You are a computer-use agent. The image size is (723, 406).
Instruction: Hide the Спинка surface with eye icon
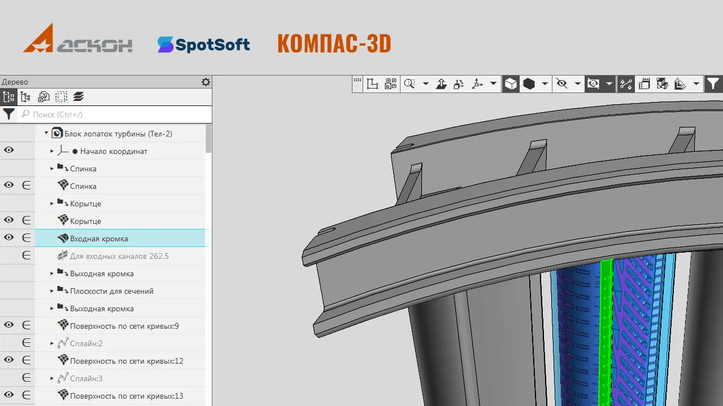click(x=8, y=185)
